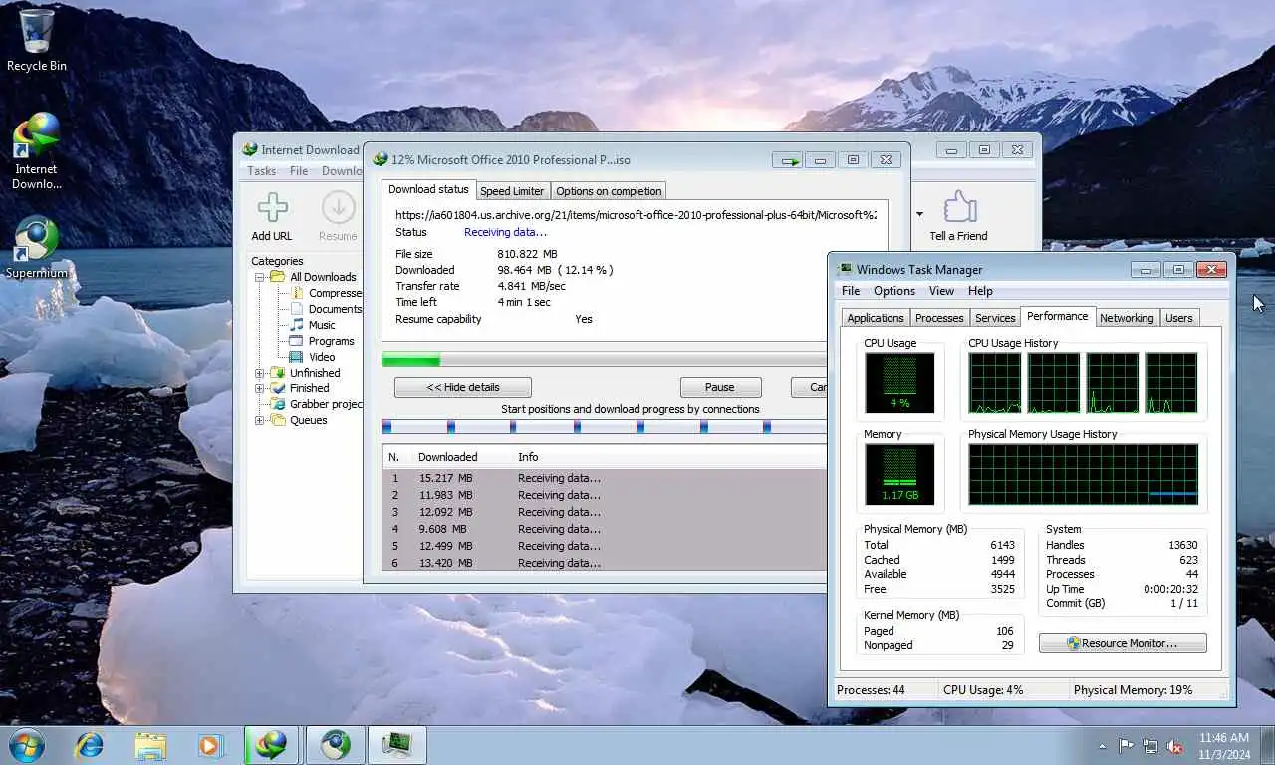The height and width of the screenshot is (765, 1275).
Task: Open the Windows Start orb
Action: coord(25,745)
